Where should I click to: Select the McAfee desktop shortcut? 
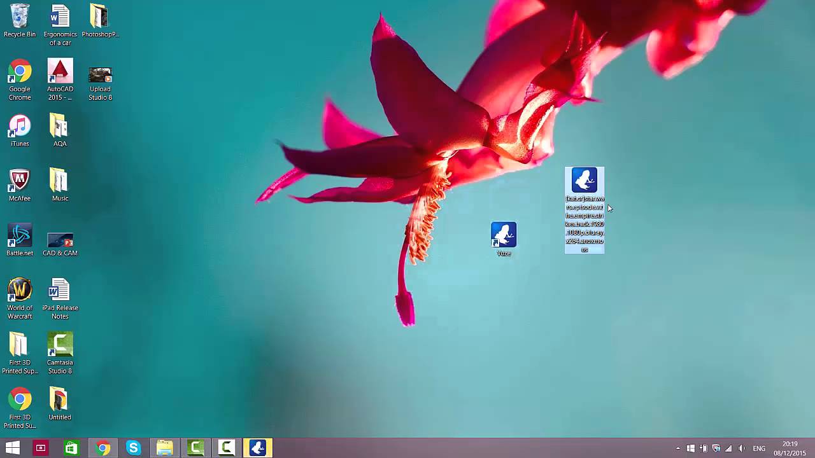click(20, 185)
